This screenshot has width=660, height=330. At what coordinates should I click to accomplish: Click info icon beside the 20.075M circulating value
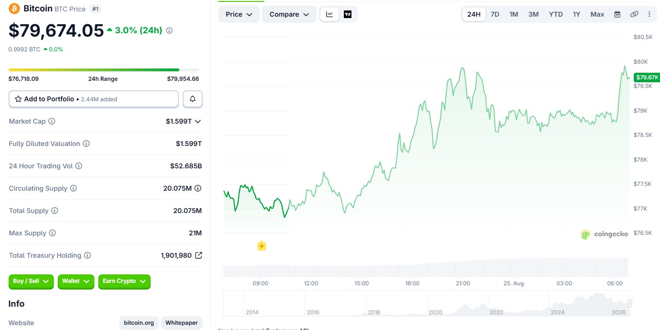[198, 188]
